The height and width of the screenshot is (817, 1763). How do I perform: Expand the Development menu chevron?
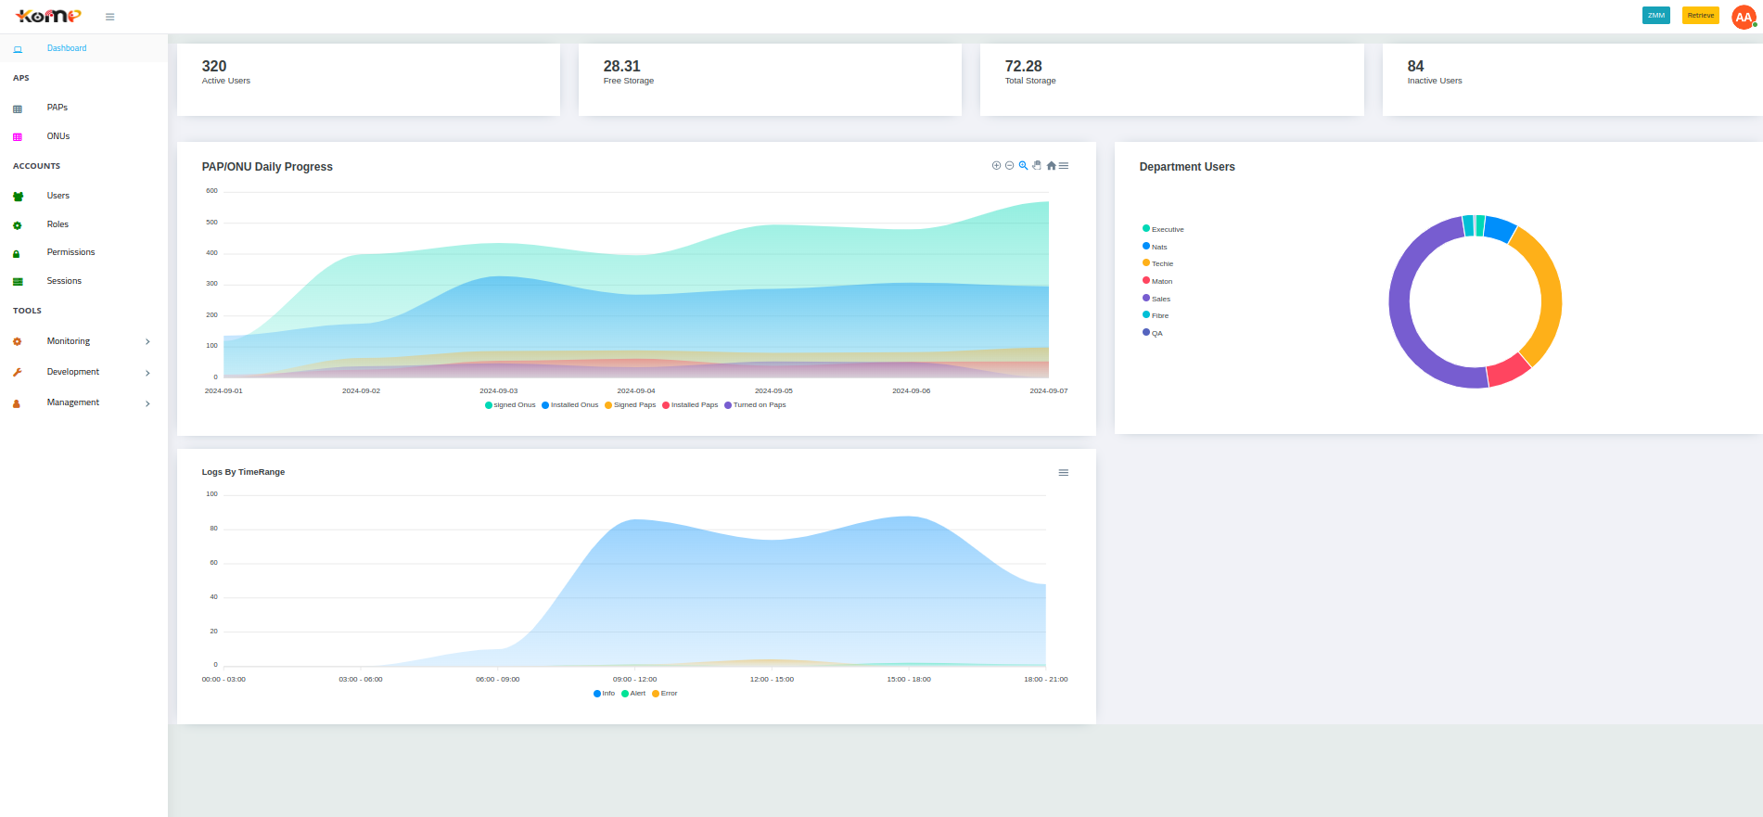coord(147,373)
